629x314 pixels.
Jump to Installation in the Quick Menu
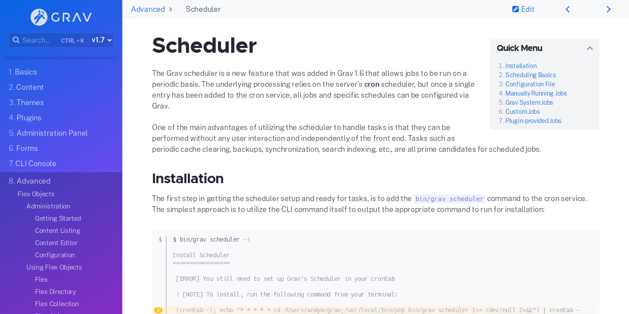pyautogui.click(x=521, y=66)
